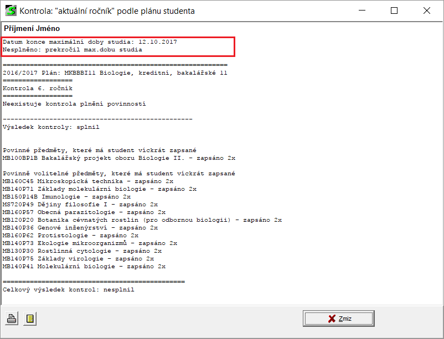Click the MB100BP1B Bakalářský projekt entry

118,158
